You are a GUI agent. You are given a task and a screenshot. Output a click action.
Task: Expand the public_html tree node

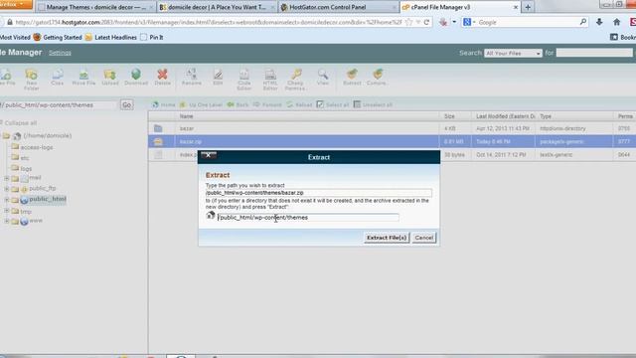(x=7, y=199)
